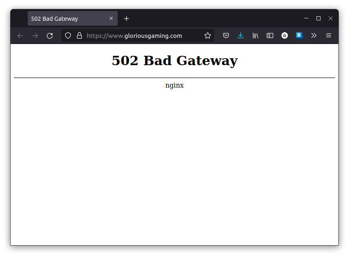Image resolution: width=349 pixels, height=257 pixels.
Task: Save the page to Pocket
Action: pyautogui.click(x=226, y=36)
